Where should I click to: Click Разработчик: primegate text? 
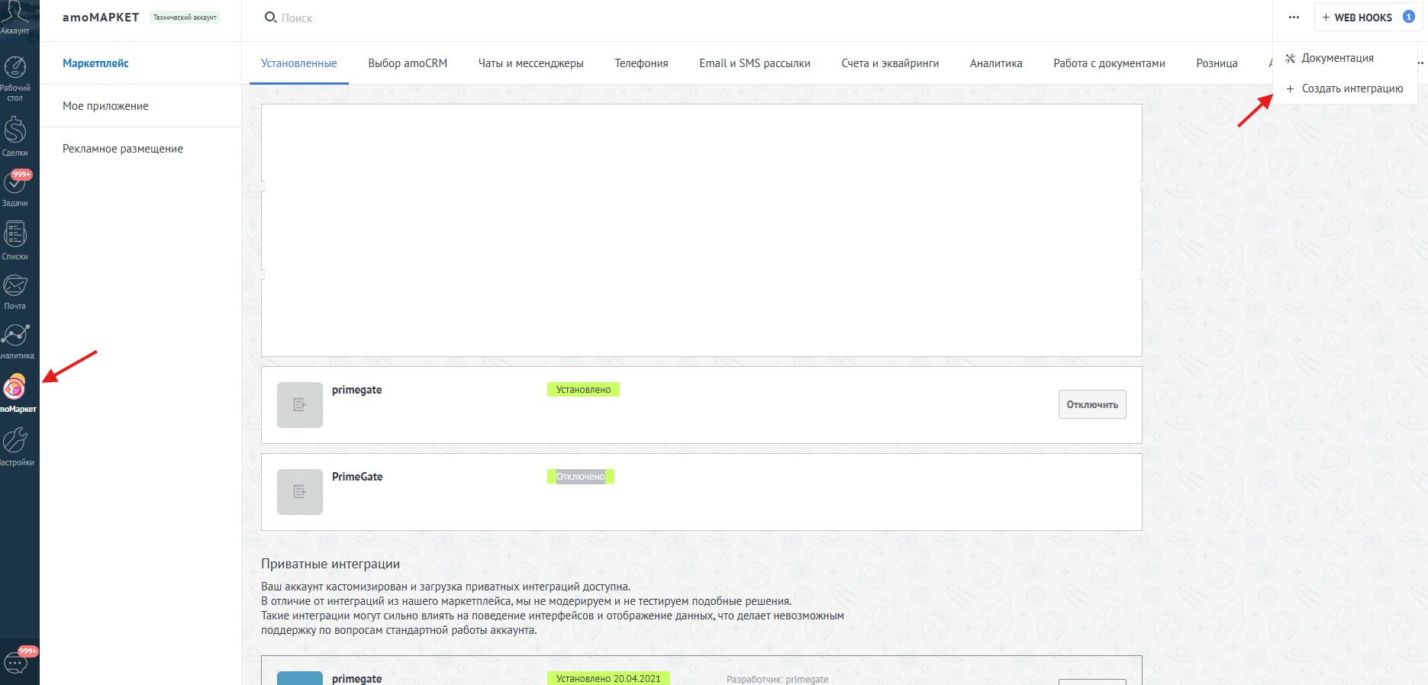(777, 679)
